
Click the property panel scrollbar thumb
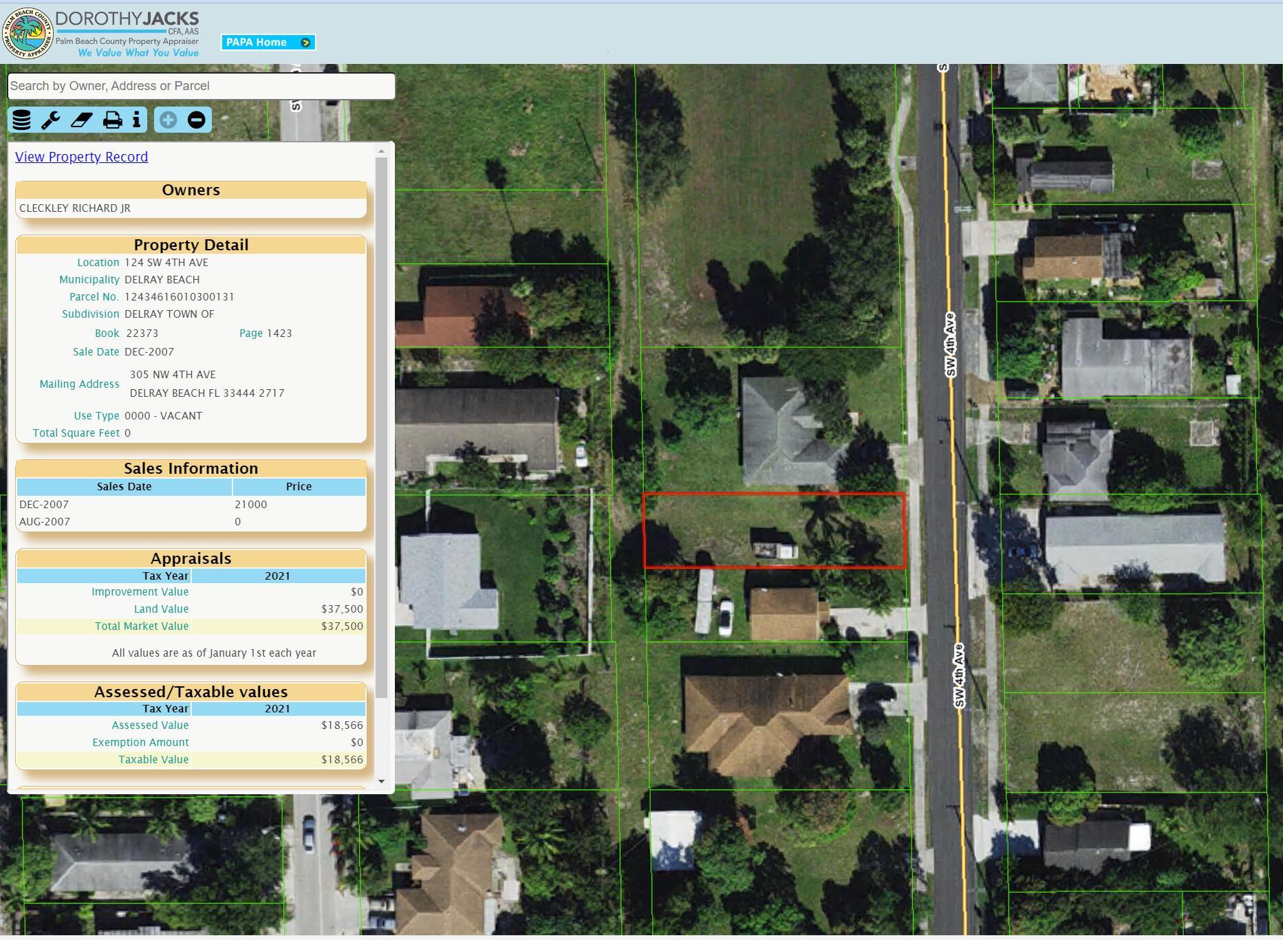click(381, 428)
